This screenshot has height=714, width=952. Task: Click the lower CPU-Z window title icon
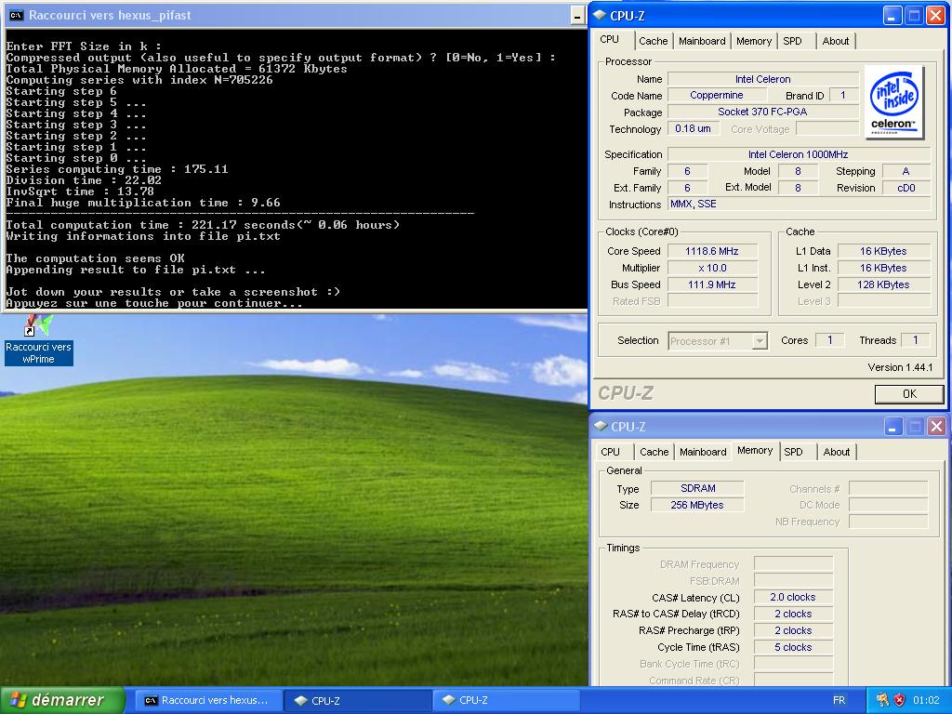point(601,426)
